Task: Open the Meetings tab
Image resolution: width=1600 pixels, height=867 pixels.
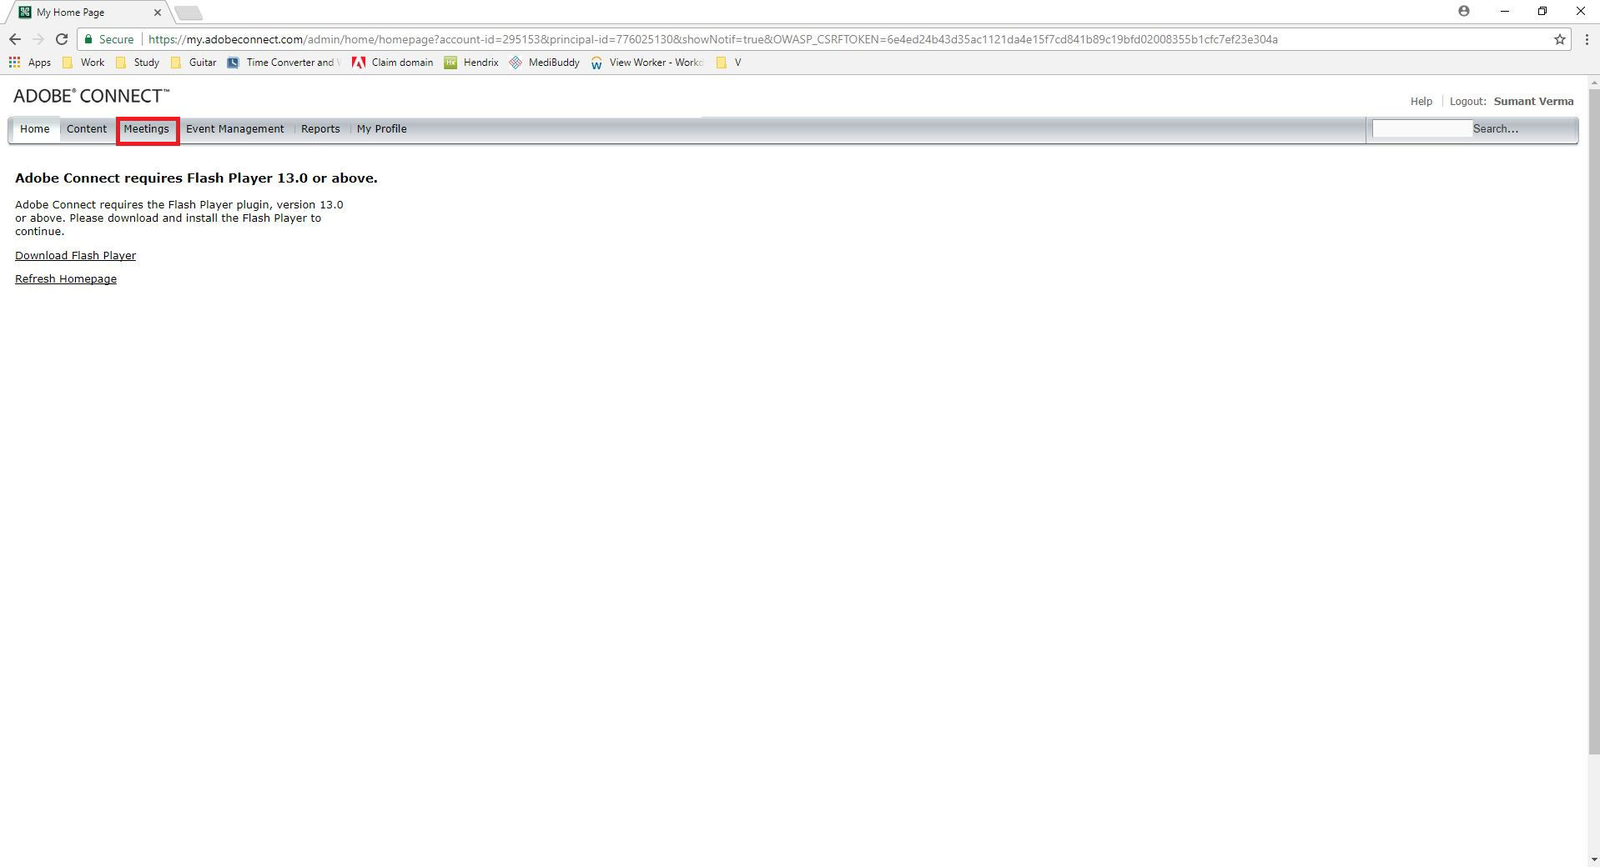Action: tap(147, 129)
